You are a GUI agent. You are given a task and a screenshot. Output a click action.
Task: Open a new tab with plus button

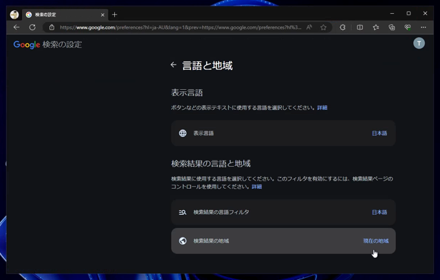[x=115, y=14]
